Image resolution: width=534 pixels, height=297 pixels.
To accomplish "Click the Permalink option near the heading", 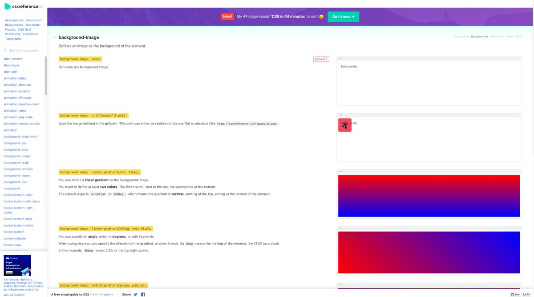I will click(x=497, y=36).
